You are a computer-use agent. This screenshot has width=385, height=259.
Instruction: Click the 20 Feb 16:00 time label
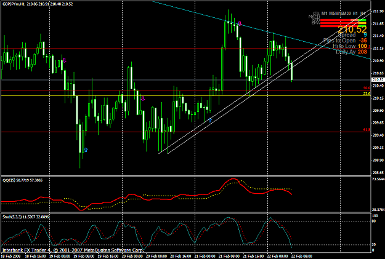pyautogui.click(x=180, y=257)
